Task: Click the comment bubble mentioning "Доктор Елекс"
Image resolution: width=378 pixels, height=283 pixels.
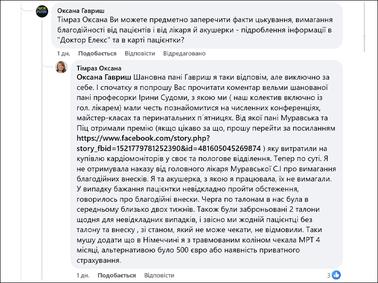Action: tap(197, 25)
